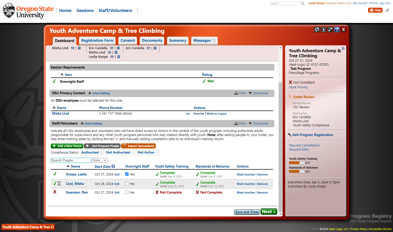
Task: Click the Print icon in the Staff/Volunteers section
Action: pos(236,124)
